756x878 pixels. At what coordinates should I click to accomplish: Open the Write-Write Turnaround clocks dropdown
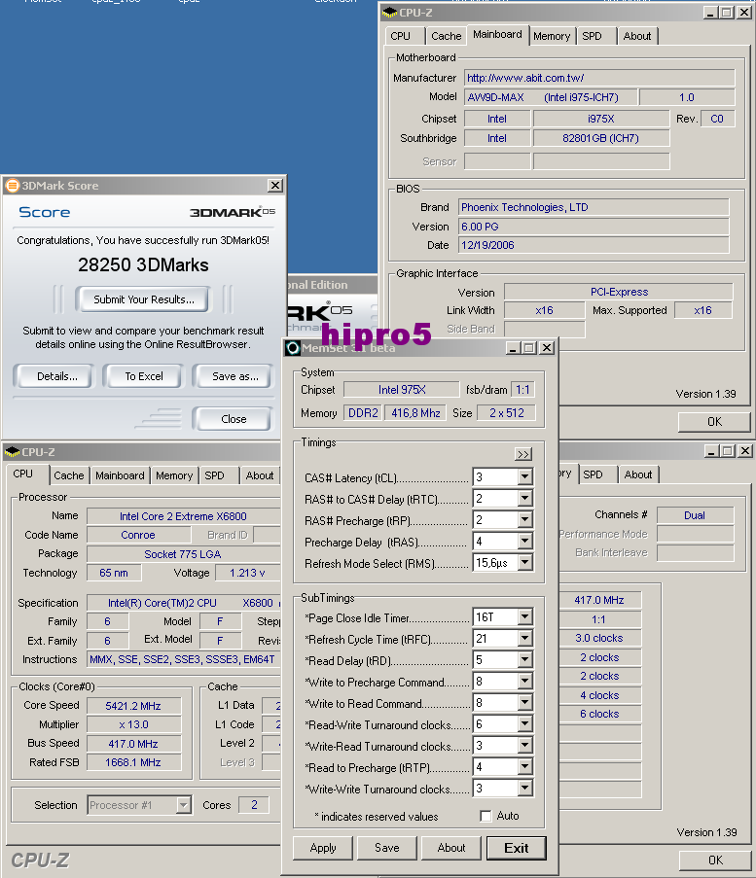pos(524,789)
